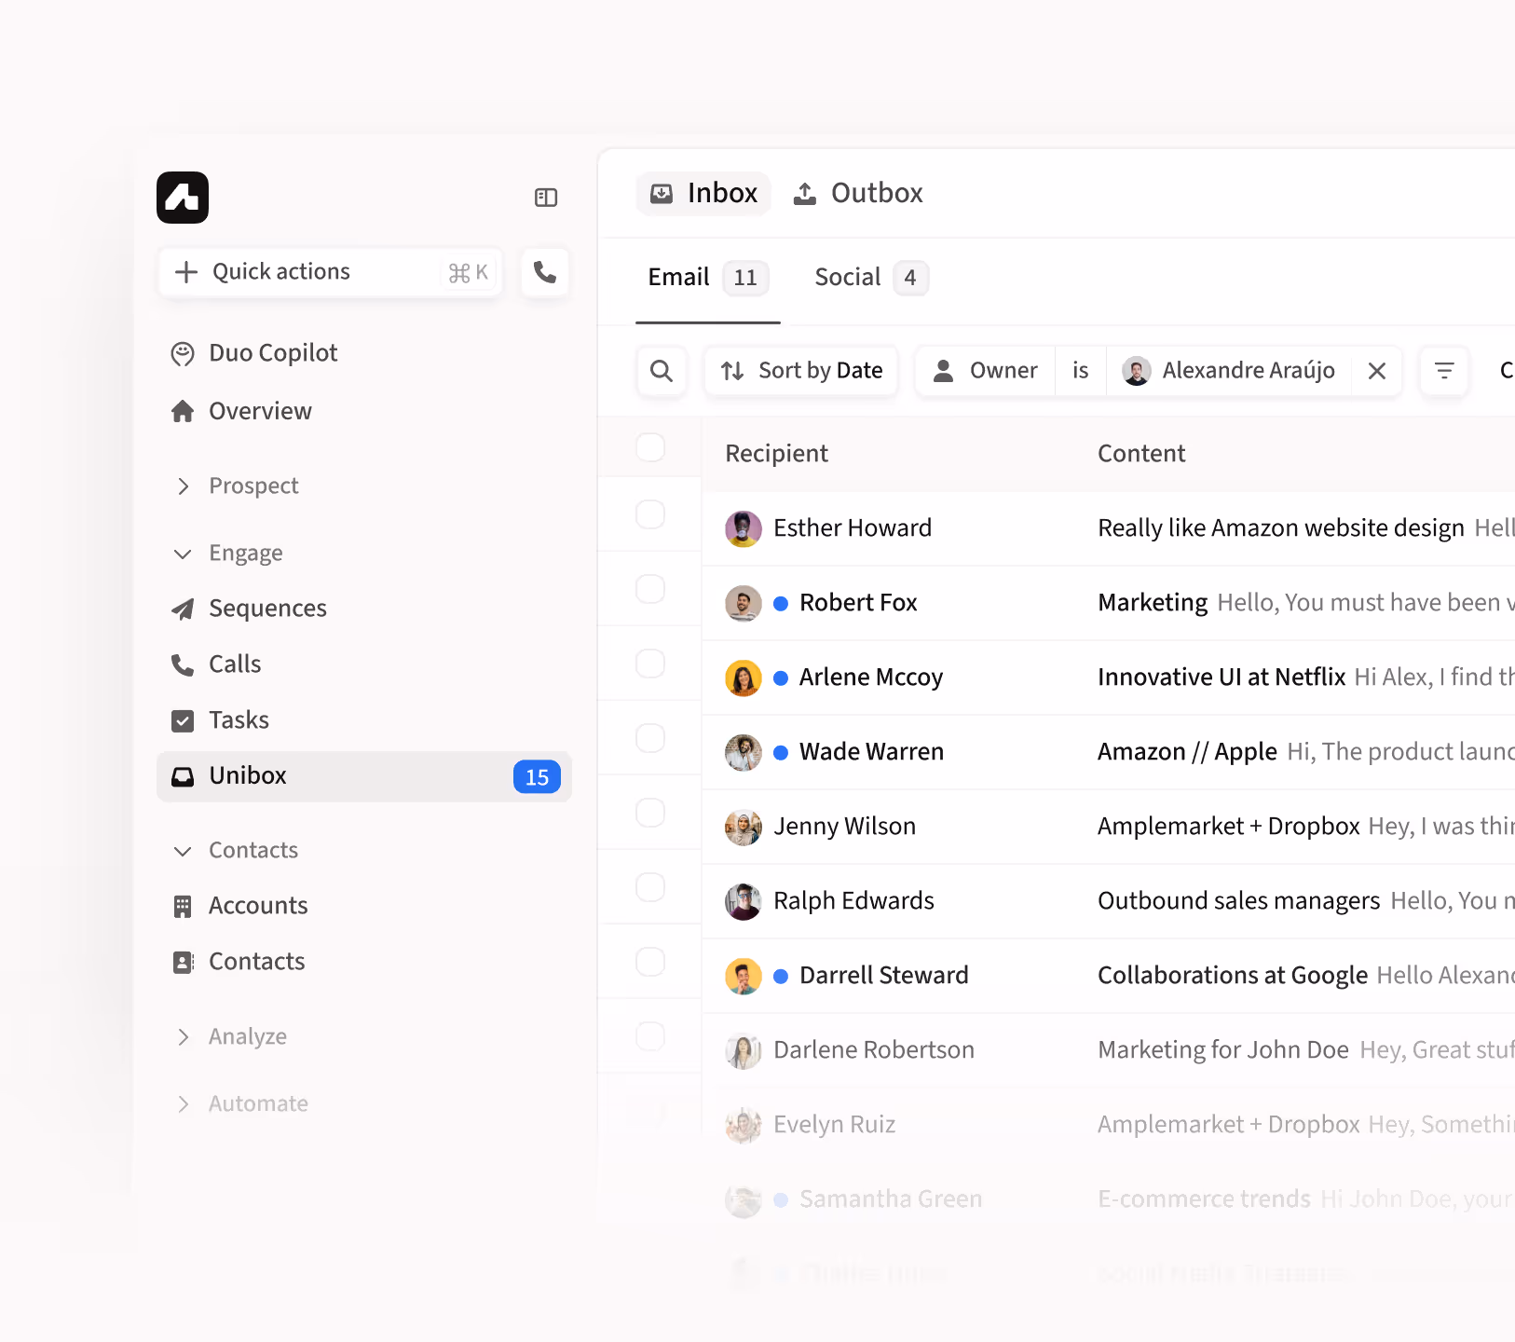Go to Sequences paper plane item
Image resolution: width=1515 pixels, height=1342 pixels.
pos(266,609)
